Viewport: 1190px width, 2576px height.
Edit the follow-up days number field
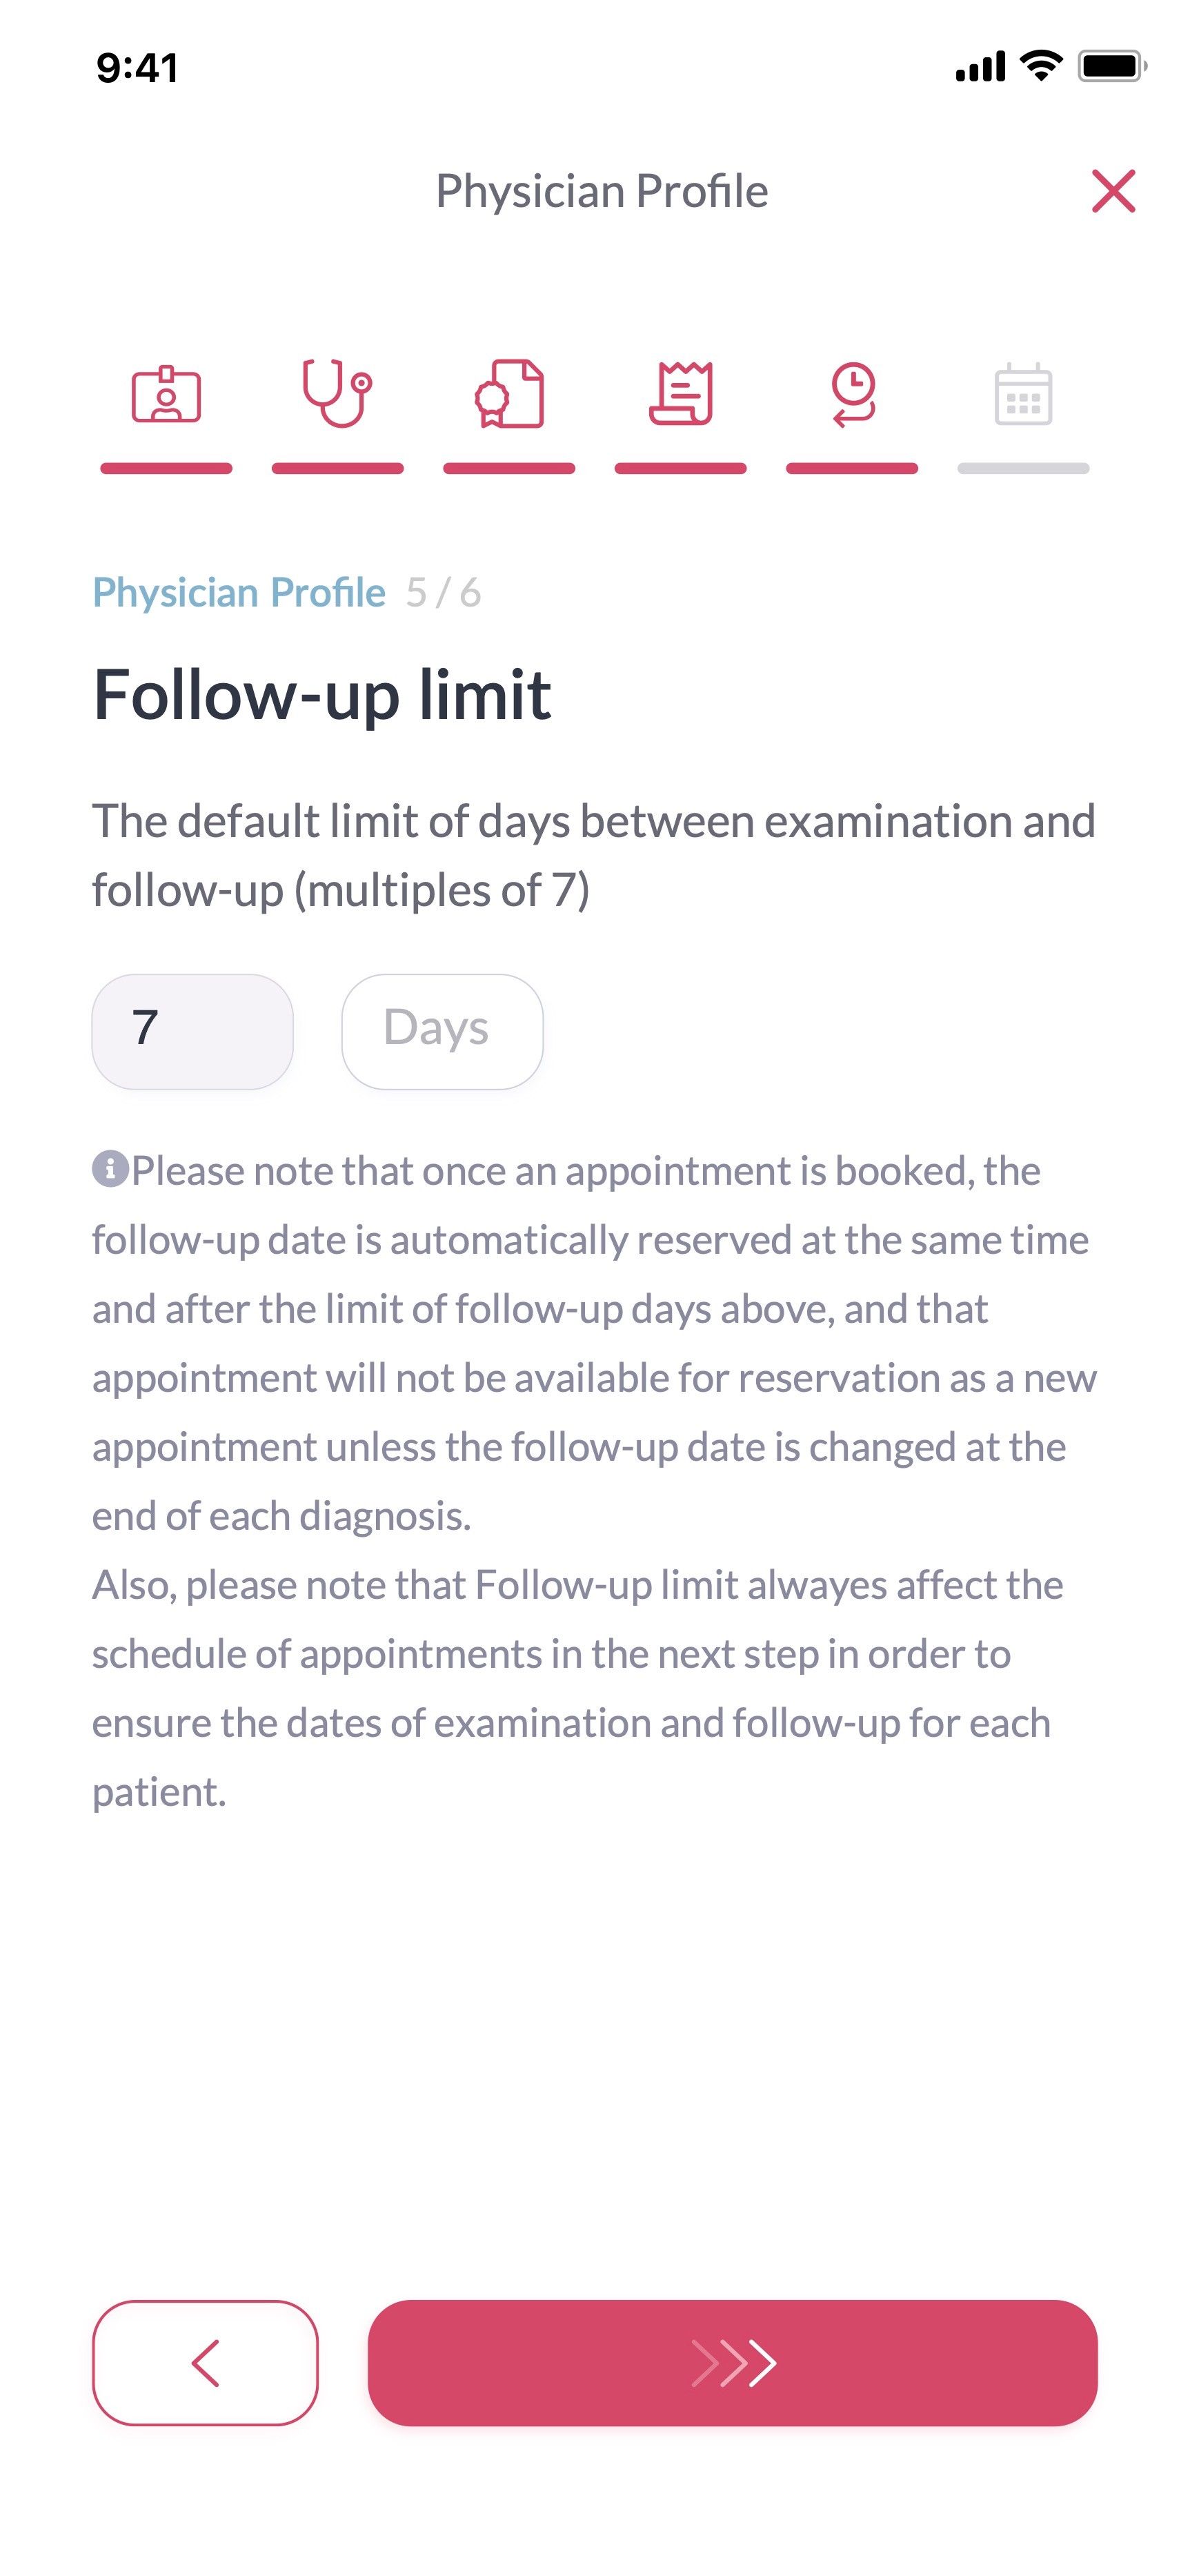[x=192, y=1031]
